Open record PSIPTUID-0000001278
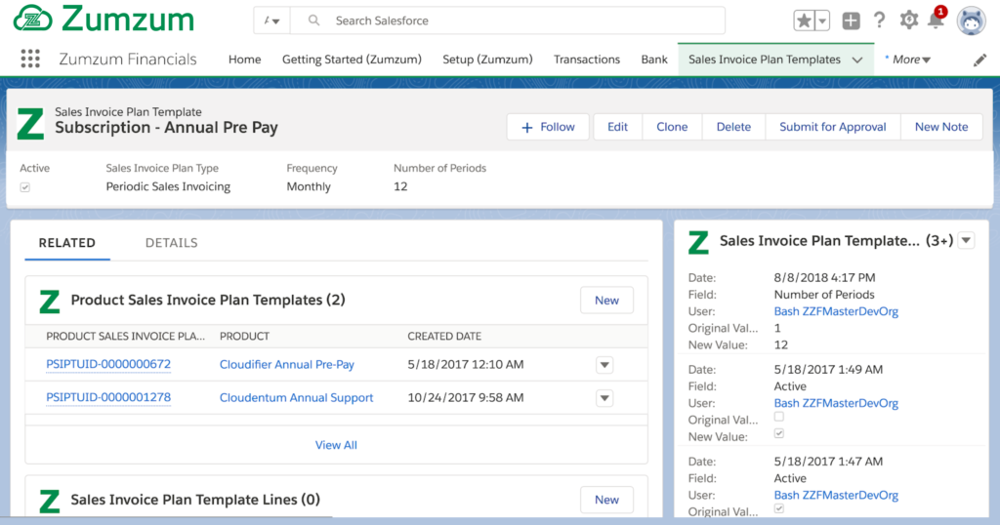Image resolution: width=1000 pixels, height=525 pixels. 108,397
